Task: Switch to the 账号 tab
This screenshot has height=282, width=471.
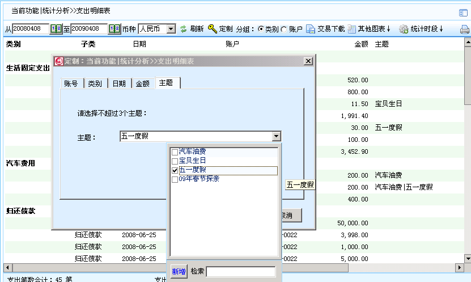Action: 71,83
